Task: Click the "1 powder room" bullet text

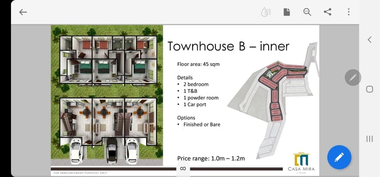Action: [x=200, y=98]
